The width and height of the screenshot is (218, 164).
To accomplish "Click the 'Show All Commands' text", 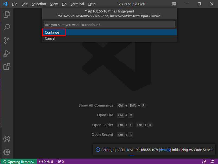I will tap(96, 105).
